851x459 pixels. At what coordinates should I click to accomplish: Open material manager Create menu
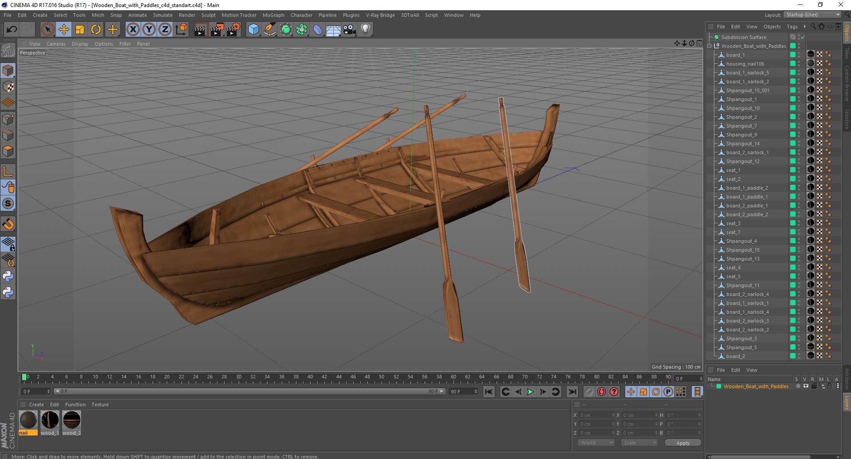pos(36,405)
